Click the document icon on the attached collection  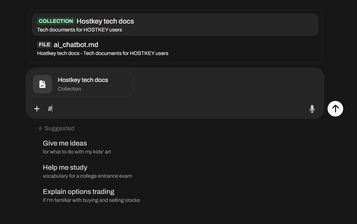tap(42, 84)
